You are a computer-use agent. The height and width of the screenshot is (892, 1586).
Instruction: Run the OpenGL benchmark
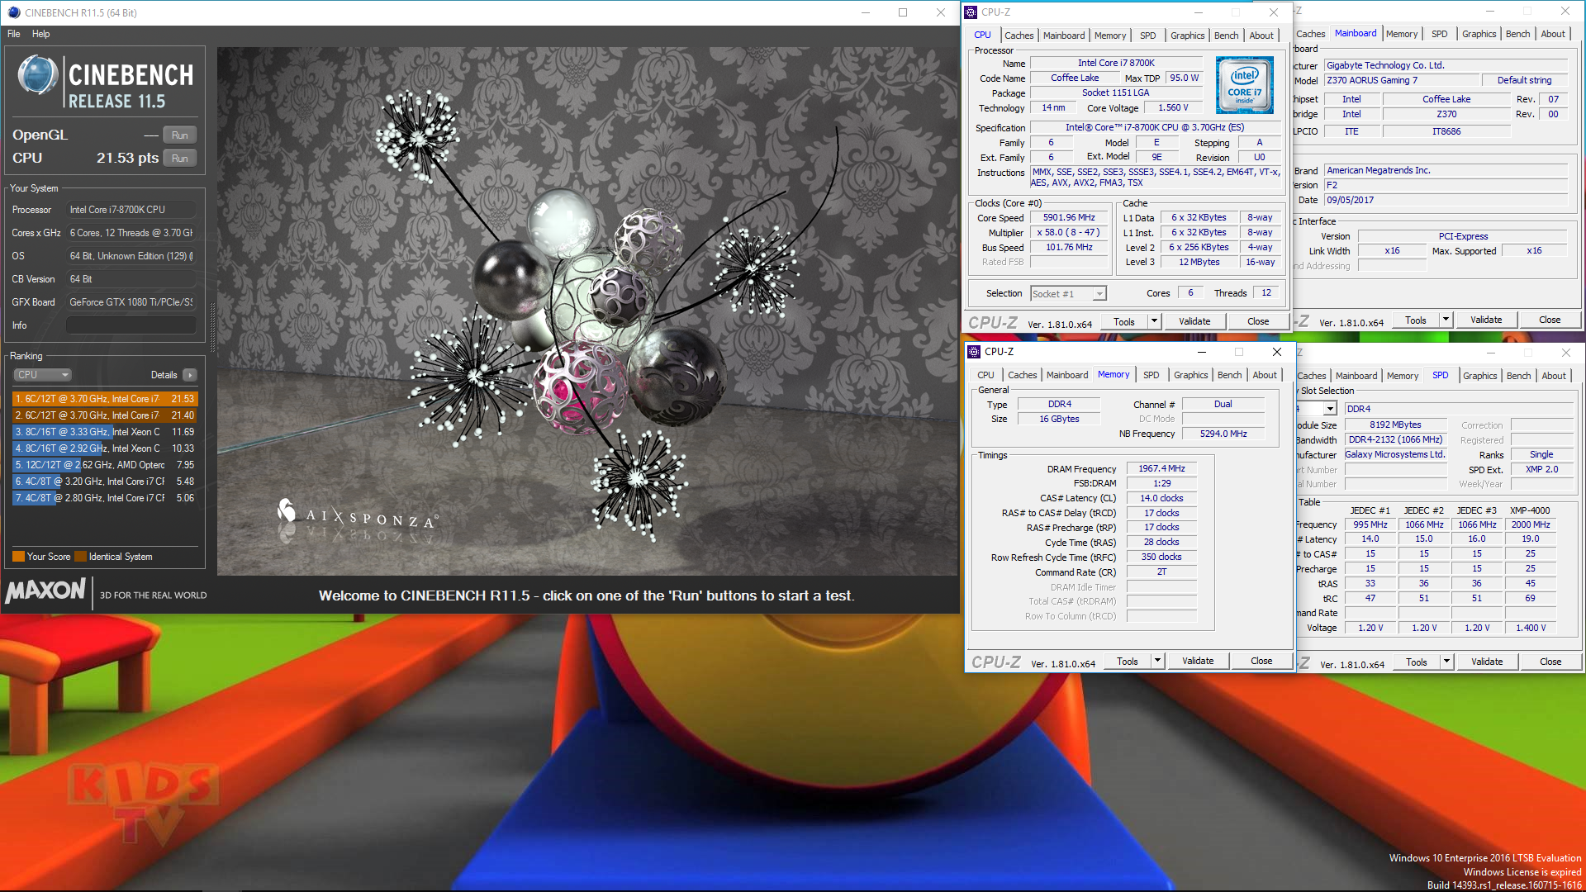click(180, 135)
